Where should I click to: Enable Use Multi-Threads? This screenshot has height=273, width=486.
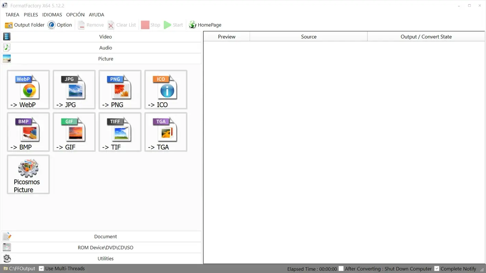(41, 269)
